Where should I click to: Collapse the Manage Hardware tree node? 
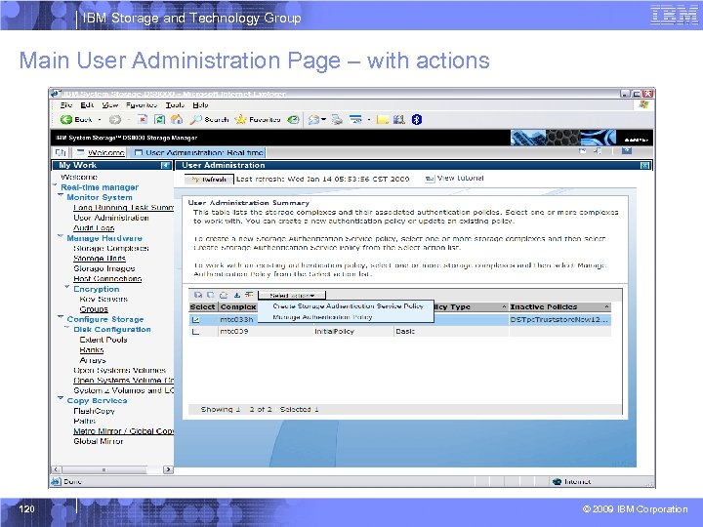[x=61, y=236]
